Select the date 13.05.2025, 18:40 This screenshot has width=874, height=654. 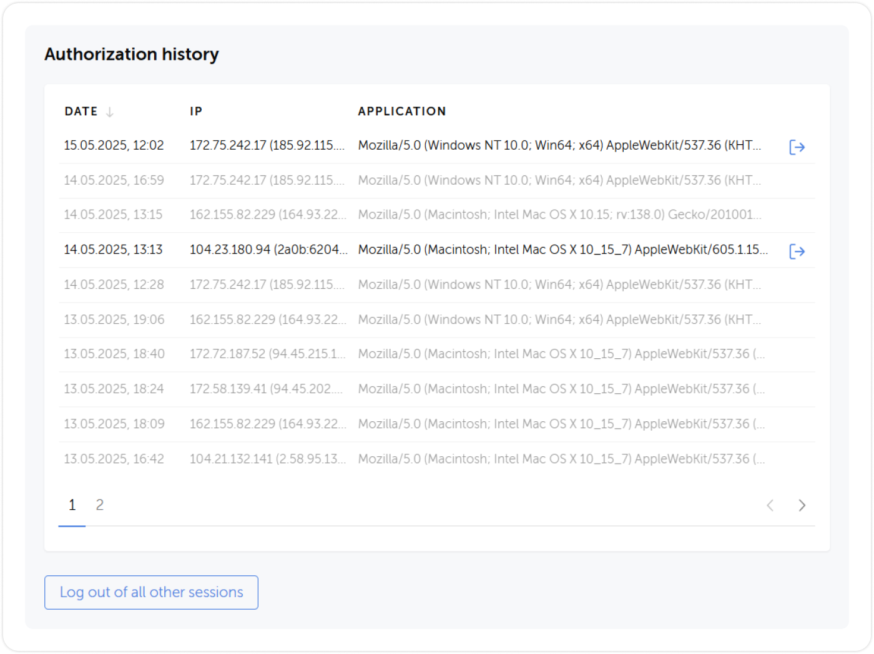[x=114, y=354]
